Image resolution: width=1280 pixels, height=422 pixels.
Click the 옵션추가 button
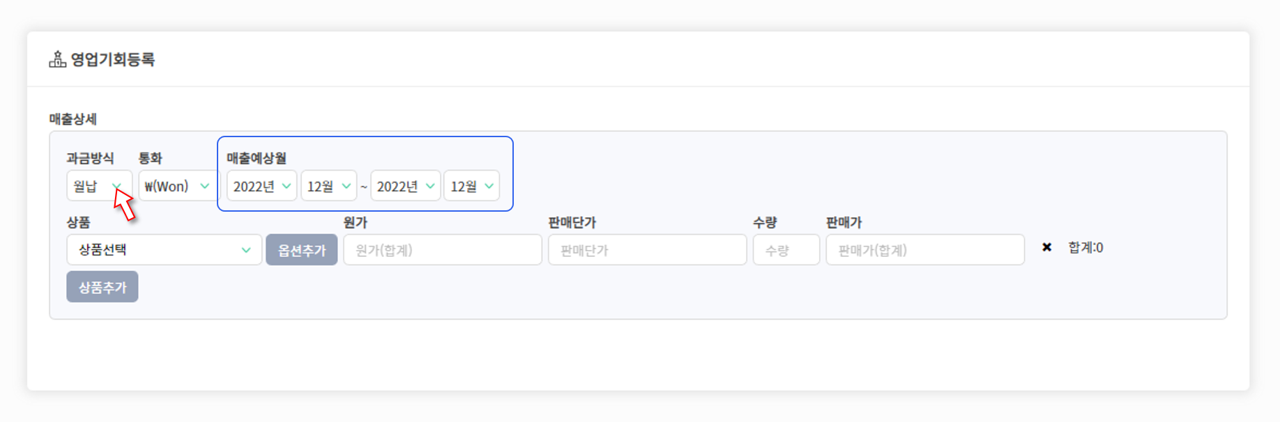coord(301,250)
